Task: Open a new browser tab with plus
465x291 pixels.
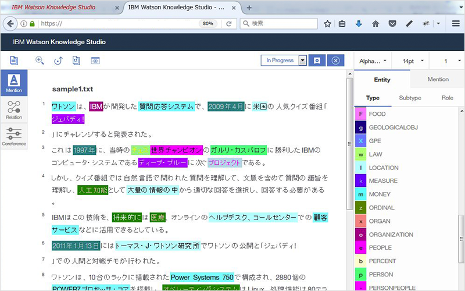Action: [249, 8]
